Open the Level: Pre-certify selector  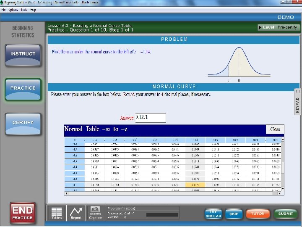279,27
